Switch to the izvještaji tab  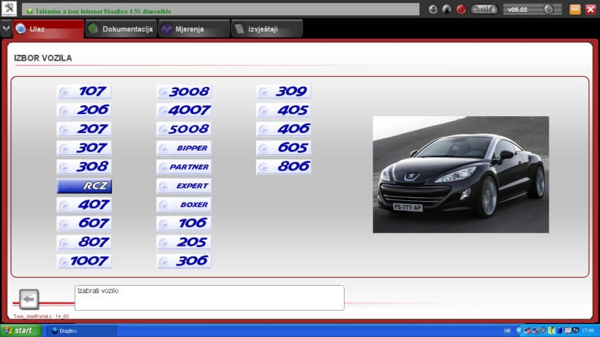(x=267, y=29)
